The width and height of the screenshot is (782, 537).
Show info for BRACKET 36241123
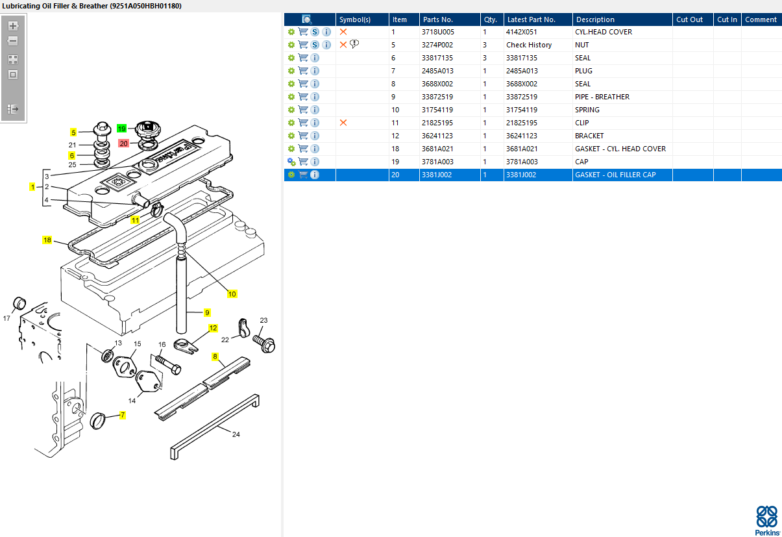(x=315, y=136)
